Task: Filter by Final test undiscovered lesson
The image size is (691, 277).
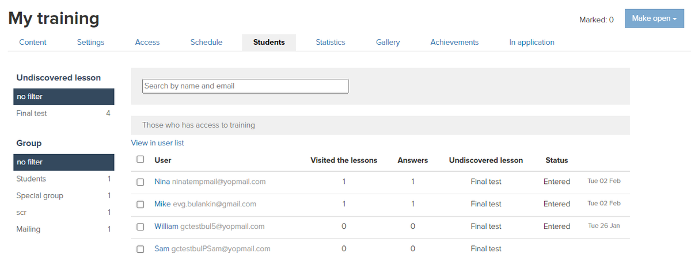Action: point(32,114)
